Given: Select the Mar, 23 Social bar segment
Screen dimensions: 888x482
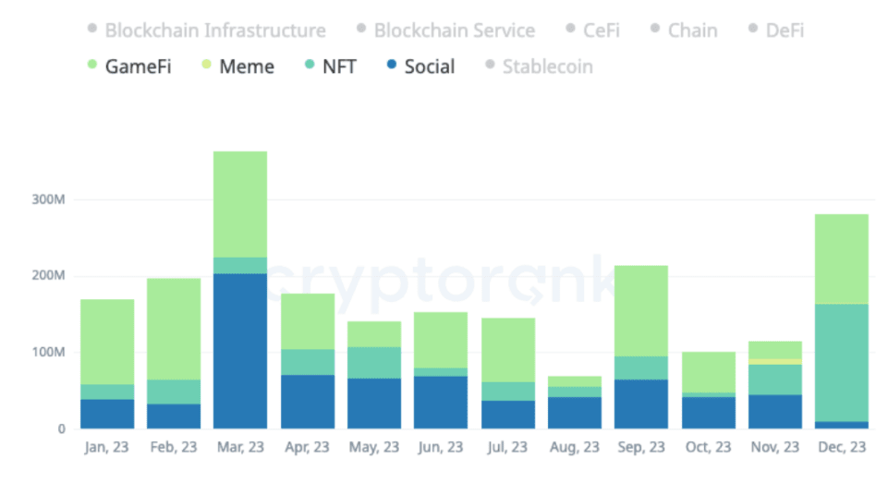Looking at the screenshot, I should pyautogui.click(x=240, y=351).
